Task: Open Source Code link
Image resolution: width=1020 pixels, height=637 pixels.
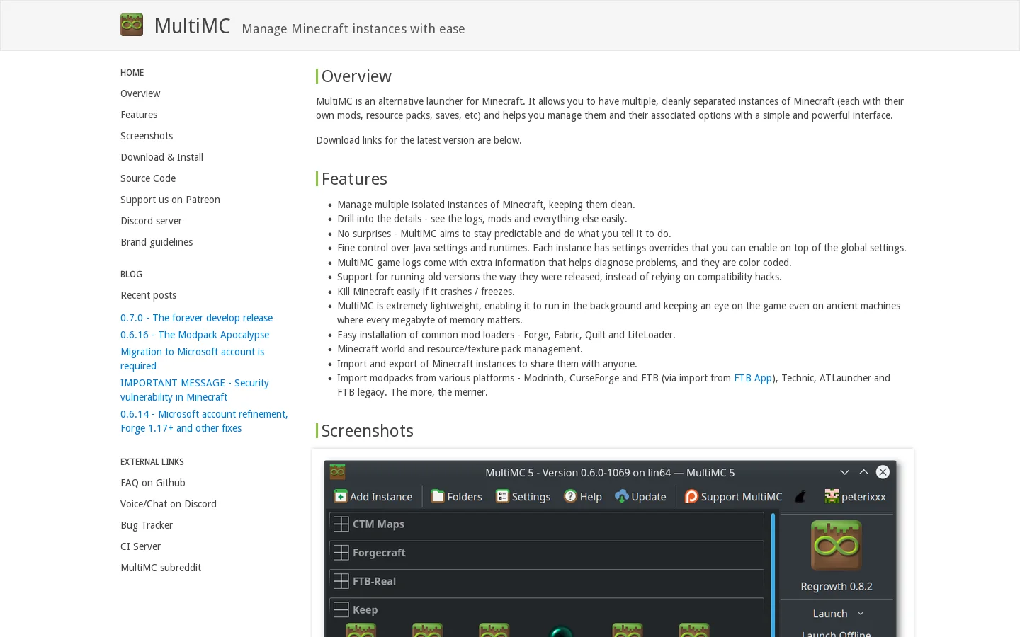Action: click(148, 178)
